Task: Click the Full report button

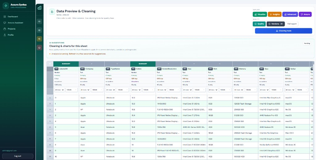Action: [292, 24]
